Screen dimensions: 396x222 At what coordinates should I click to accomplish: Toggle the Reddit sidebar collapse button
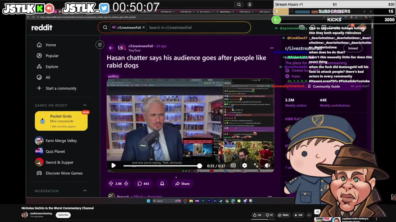pos(100,45)
